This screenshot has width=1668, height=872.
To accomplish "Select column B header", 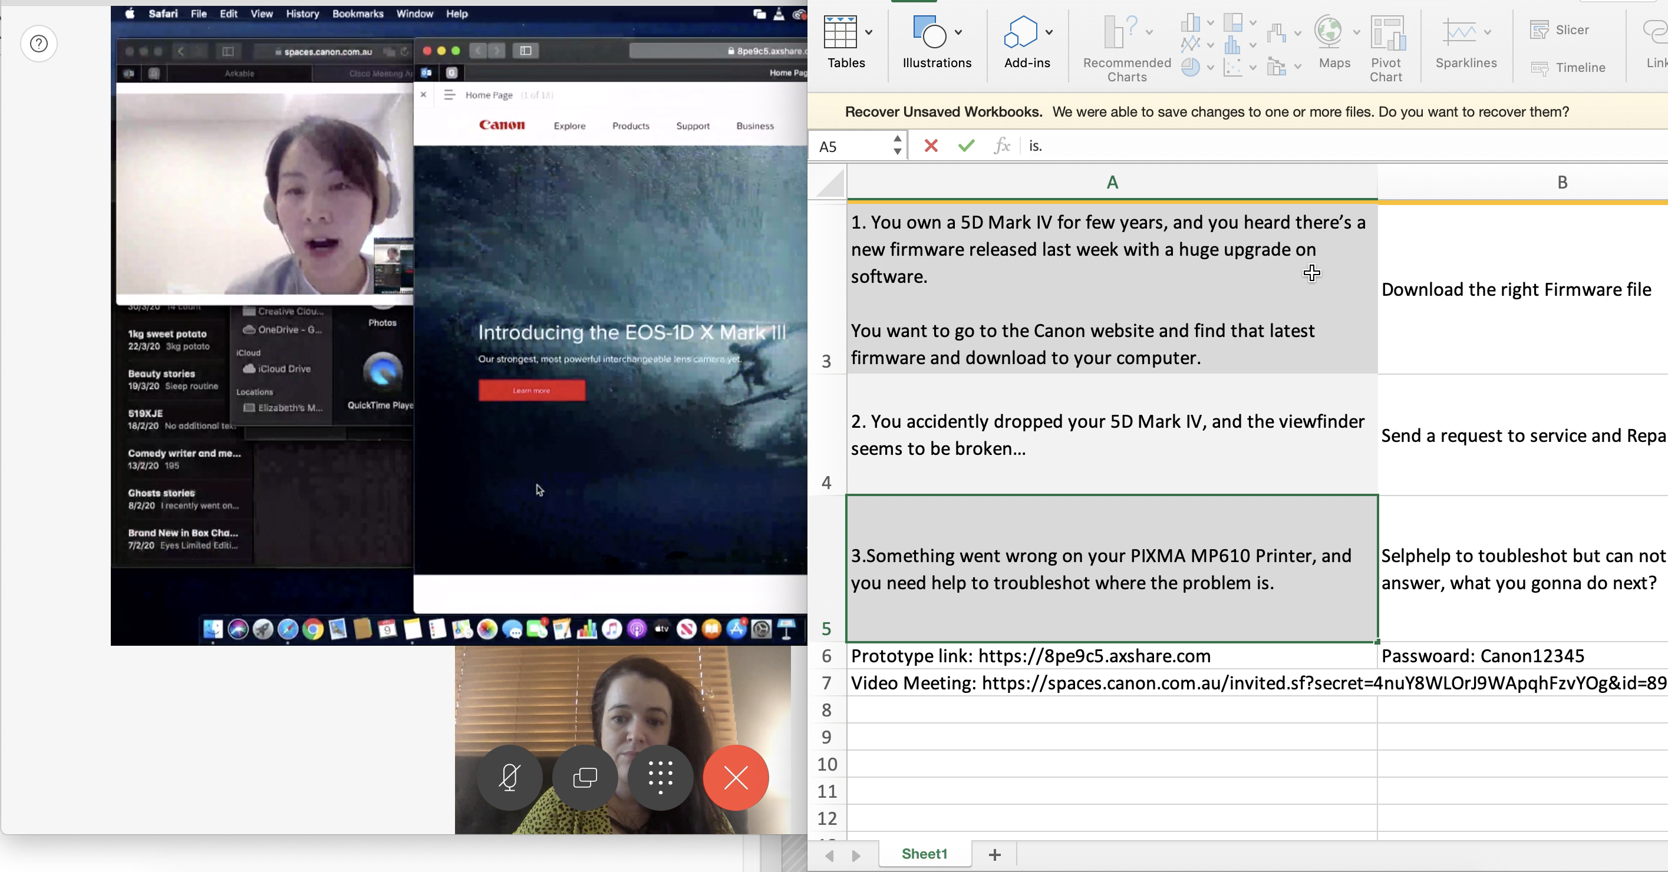I will coord(1561,183).
